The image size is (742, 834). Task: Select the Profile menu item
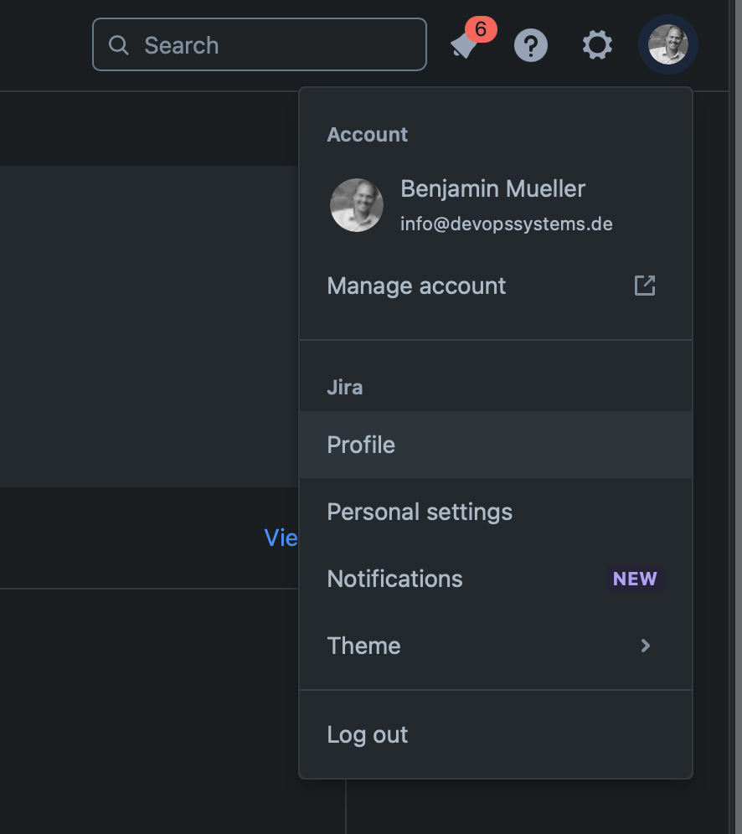click(x=361, y=445)
